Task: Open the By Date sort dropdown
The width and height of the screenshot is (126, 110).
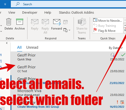Action: click(116, 48)
